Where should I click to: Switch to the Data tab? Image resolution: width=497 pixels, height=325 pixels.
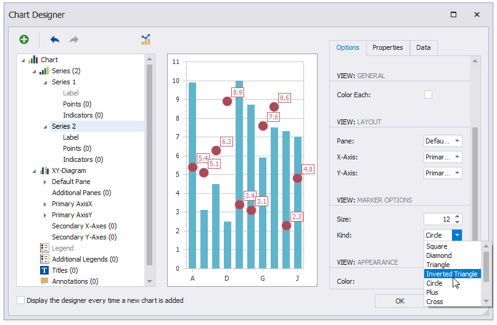click(423, 48)
